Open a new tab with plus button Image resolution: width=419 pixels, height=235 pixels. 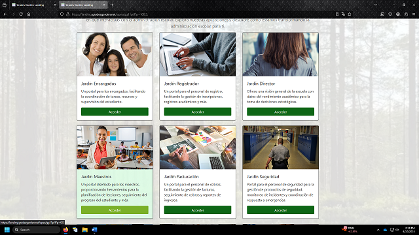(x=112, y=5)
